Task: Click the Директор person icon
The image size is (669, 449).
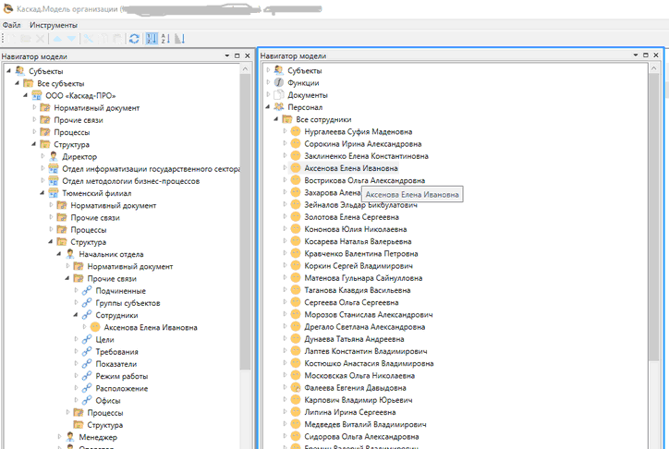Action: pos(54,156)
